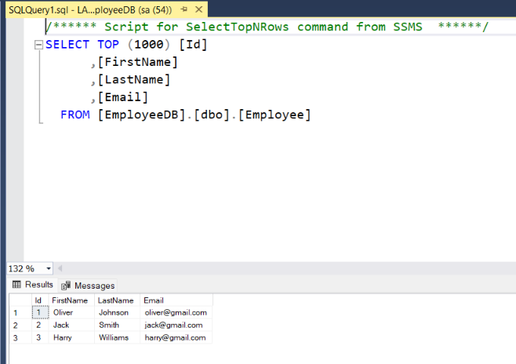Image resolution: width=516 pixels, height=364 pixels.
Task: Click the jack@gmail.com cell
Action: 176,325
